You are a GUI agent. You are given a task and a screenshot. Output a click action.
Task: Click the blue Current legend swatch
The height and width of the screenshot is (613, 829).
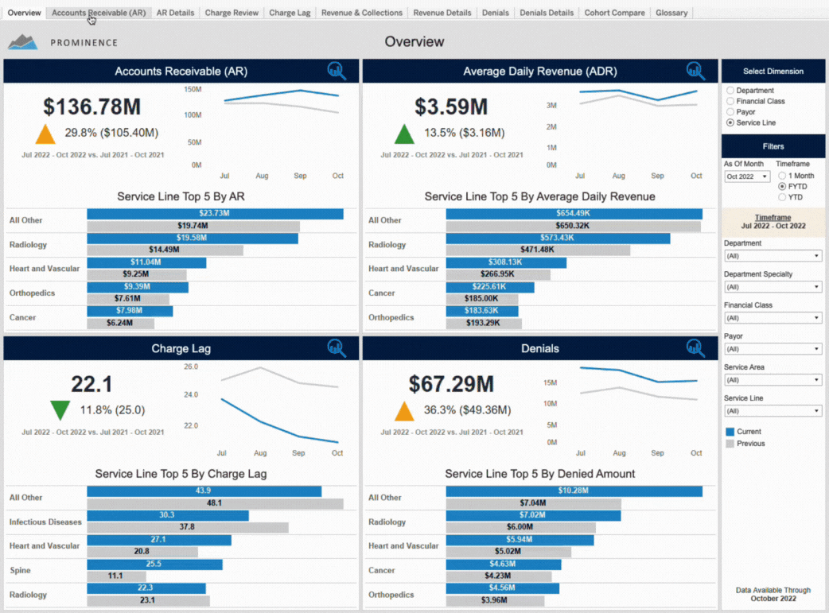(x=730, y=432)
